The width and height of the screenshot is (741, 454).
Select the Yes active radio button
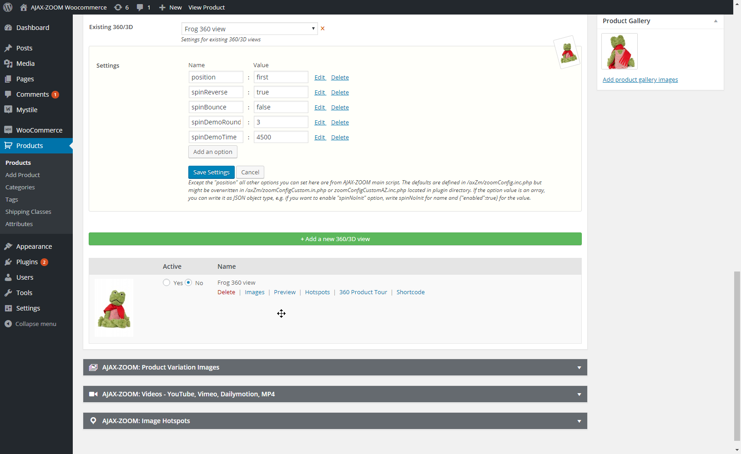[166, 282]
